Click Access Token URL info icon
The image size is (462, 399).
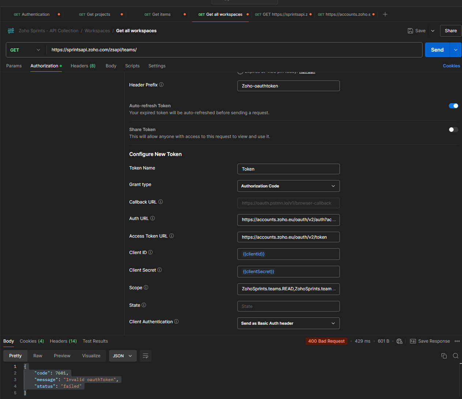point(172,236)
